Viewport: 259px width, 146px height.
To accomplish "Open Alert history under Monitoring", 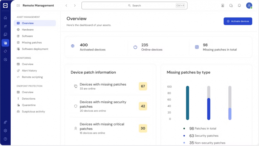I will click(29, 70).
